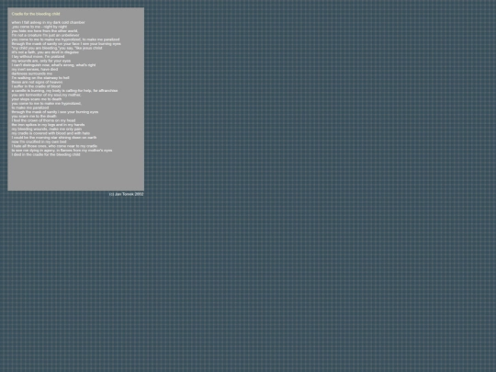Screen dimensions: 496x372
Task: Select the last line 'I died in the cradle for the bleeding child'
Action: pos(46,154)
